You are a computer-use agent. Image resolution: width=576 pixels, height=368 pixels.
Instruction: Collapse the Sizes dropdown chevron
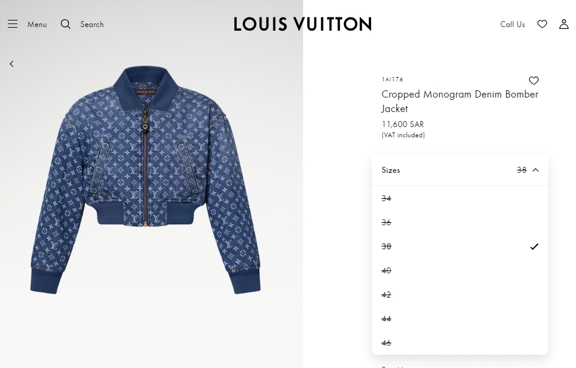pyautogui.click(x=536, y=170)
